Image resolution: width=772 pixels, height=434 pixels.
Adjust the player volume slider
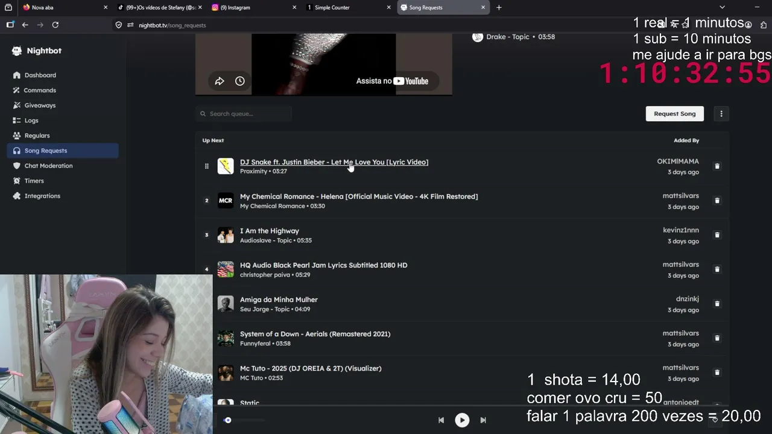244,420
